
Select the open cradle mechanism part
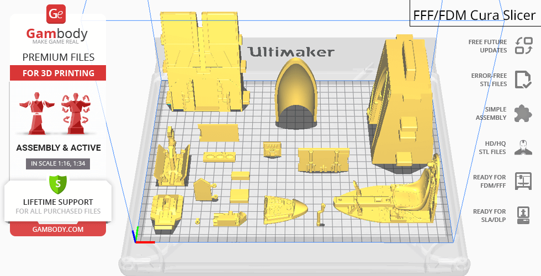[172, 162]
